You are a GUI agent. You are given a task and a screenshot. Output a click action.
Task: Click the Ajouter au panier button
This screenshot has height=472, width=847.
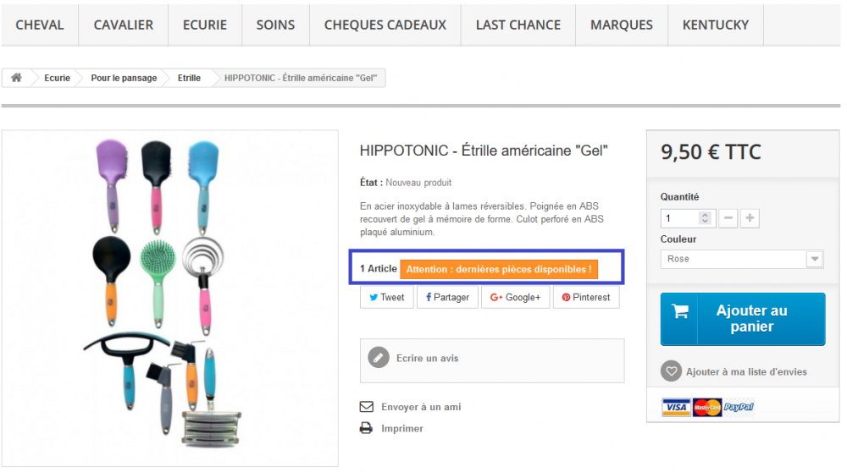(x=743, y=319)
